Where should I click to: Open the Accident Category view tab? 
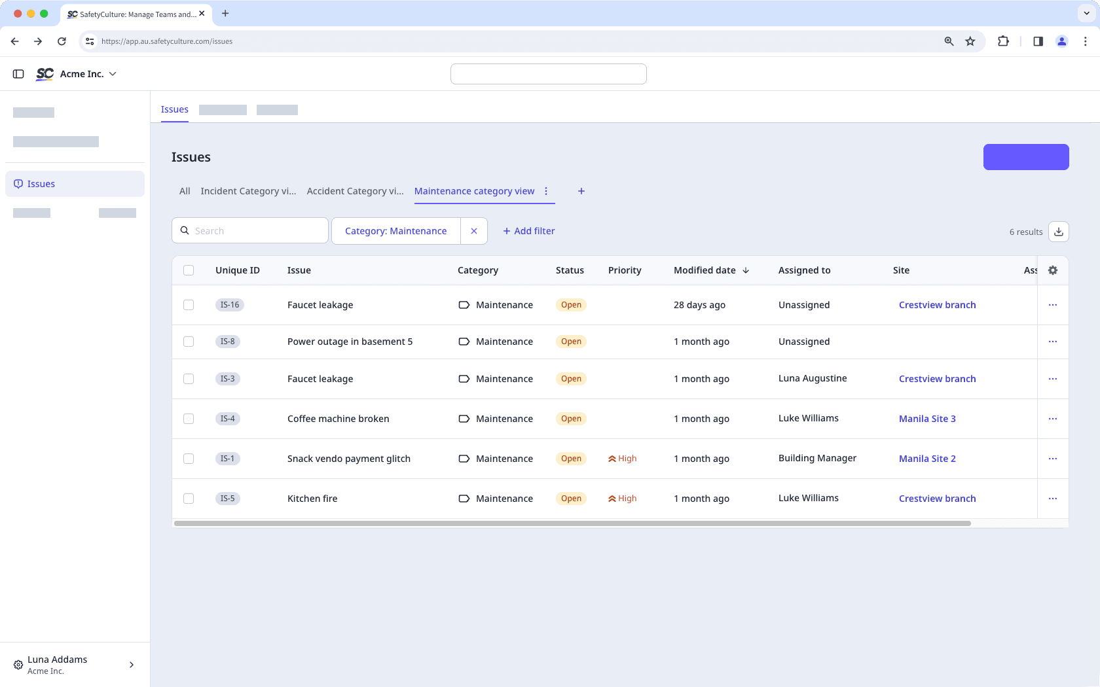coord(355,191)
